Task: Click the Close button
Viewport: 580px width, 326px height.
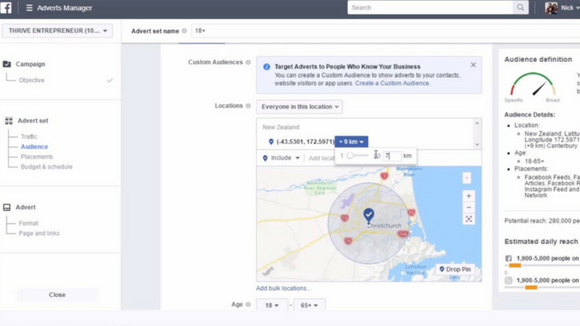Action: (x=57, y=295)
